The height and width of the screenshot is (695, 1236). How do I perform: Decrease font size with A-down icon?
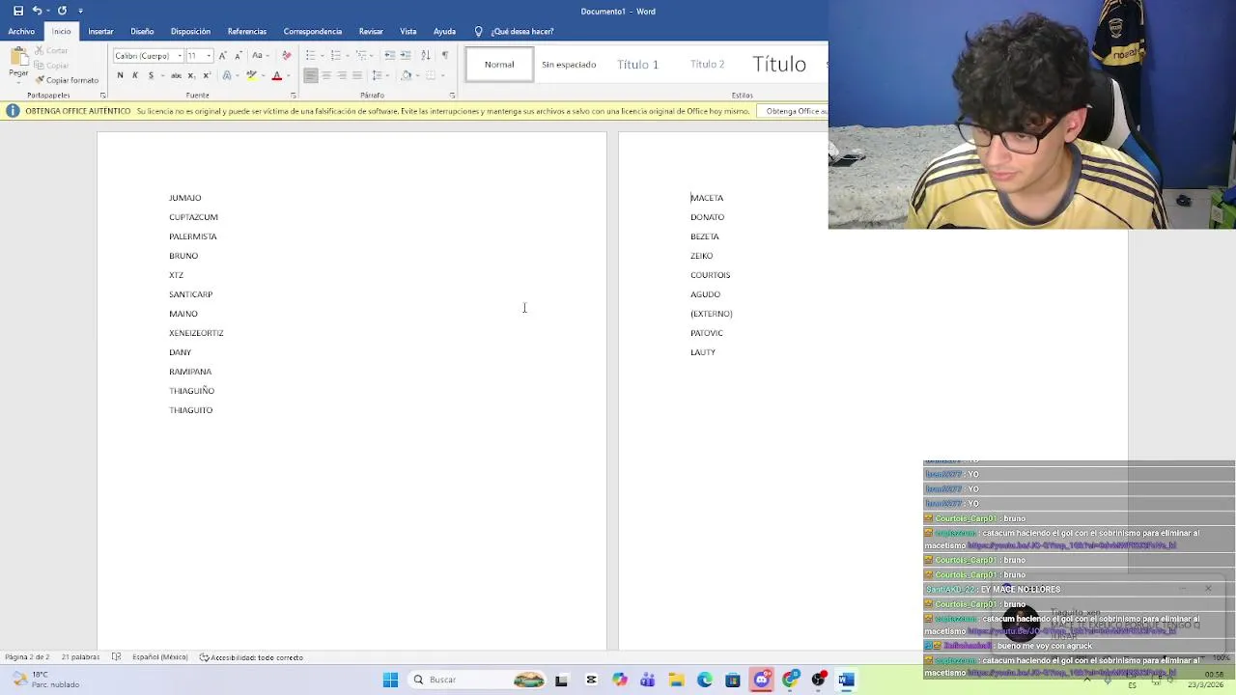tap(238, 55)
